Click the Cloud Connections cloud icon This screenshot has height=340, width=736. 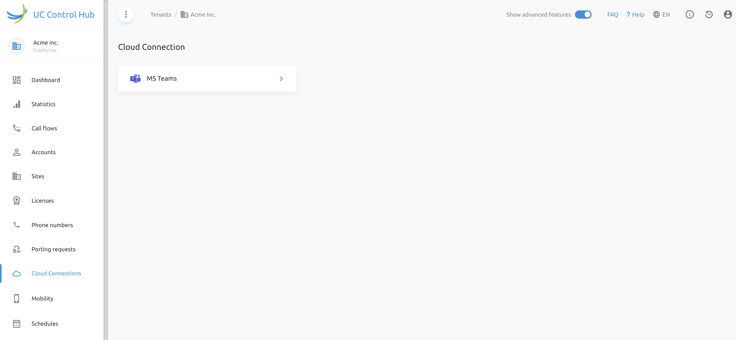point(16,274)
